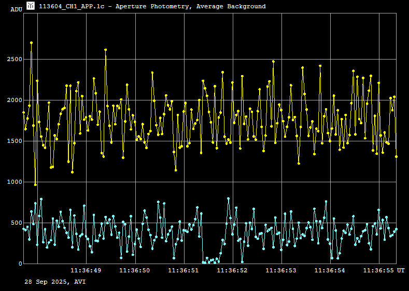Click the light curve file name title
This screenshot has height=291, width=409.
152,6
